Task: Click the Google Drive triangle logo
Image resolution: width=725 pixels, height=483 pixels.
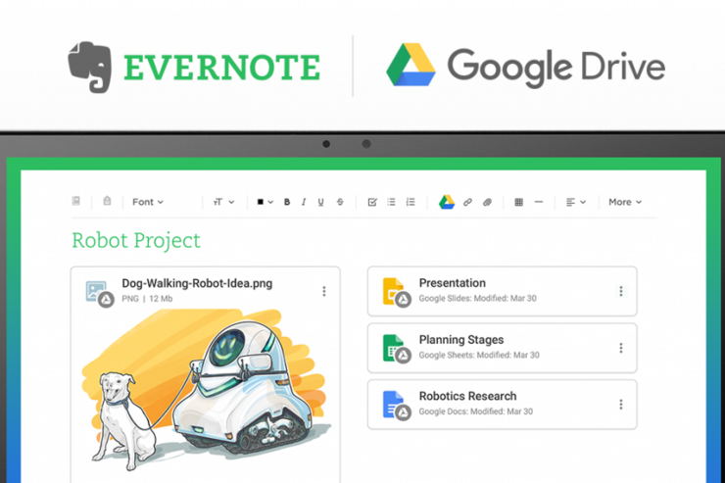Action: click(411, 65)
